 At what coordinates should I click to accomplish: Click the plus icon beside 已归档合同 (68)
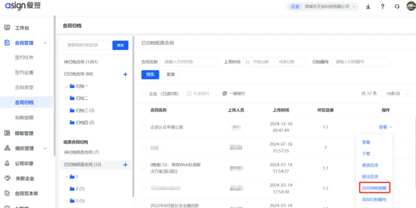click(x=125, y=74)
